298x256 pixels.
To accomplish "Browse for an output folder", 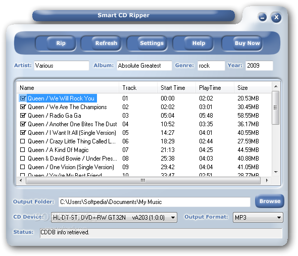I will [270, 201].
